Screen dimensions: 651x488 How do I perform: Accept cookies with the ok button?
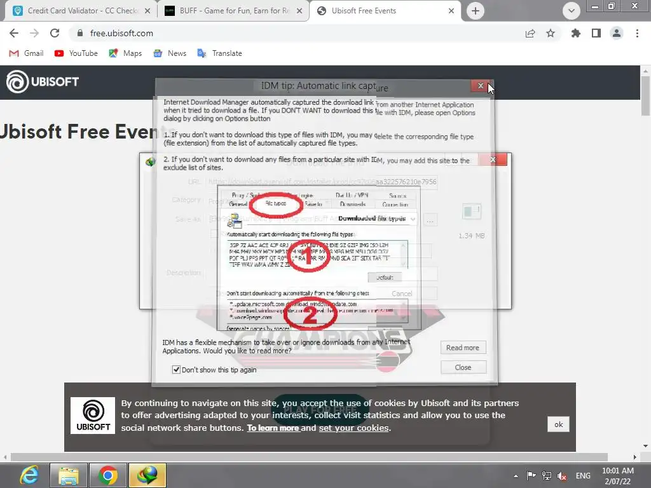(x=558, y=424)
